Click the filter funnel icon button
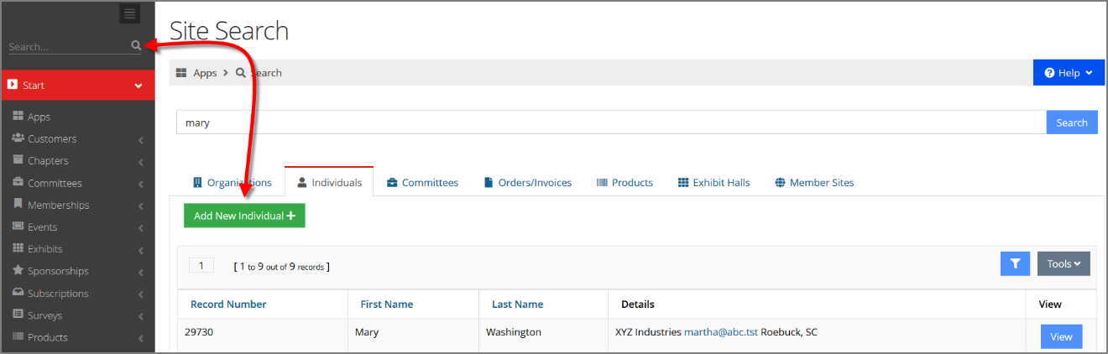1108x354 pixels. pos(1015,263)
